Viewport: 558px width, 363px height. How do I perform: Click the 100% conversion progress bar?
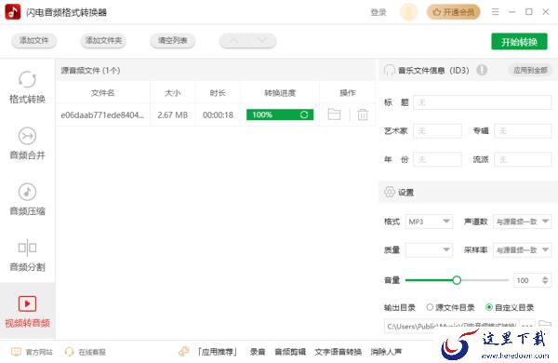[x=280, y=114]
